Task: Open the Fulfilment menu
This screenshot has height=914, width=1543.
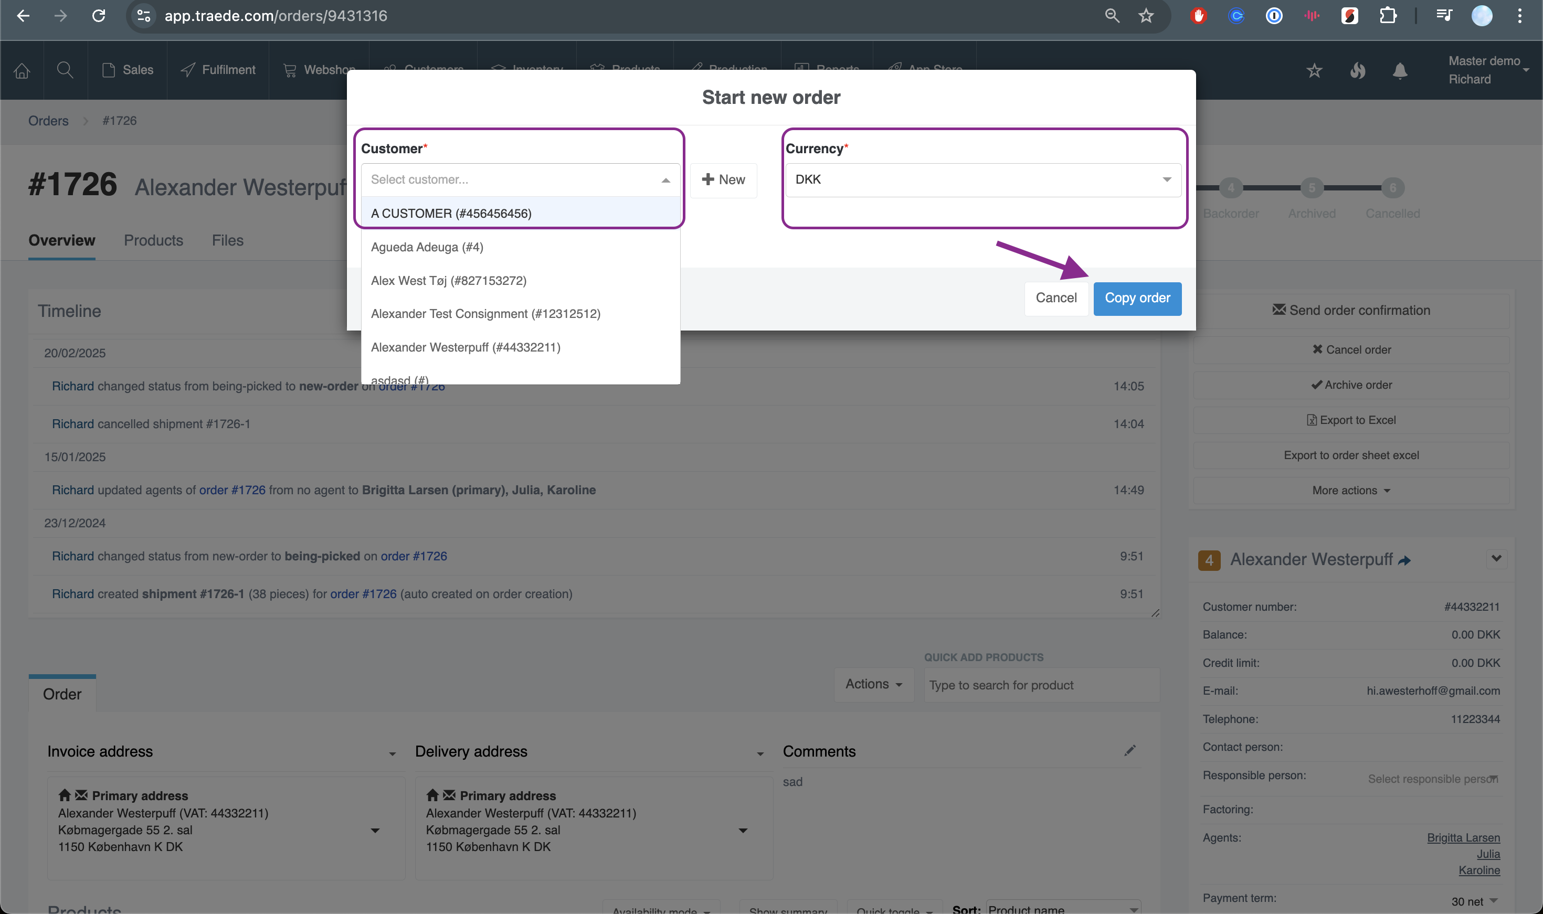Action: coord(218,70)
